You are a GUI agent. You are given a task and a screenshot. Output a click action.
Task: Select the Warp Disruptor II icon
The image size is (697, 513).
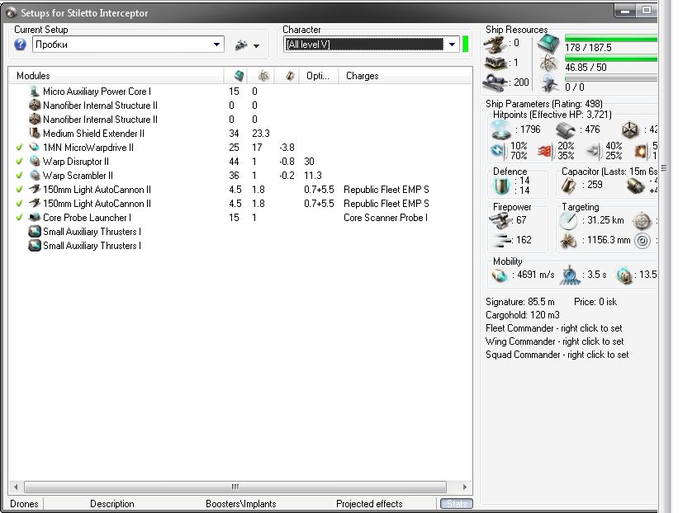click(34, 162)
